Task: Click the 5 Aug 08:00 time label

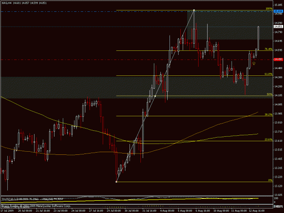Action: point(185,211)
